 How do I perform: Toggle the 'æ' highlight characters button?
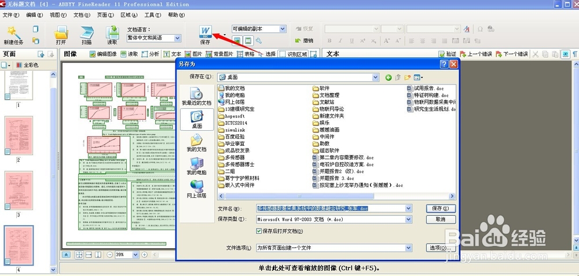tap(565, 54)
